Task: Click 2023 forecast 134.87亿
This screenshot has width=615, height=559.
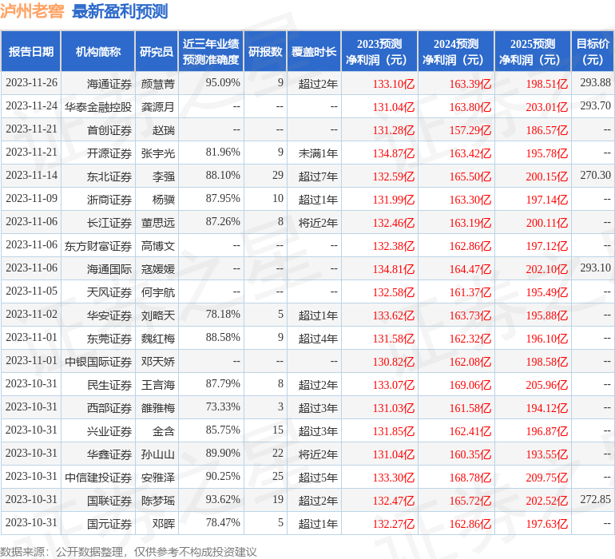Action: (394, 153)
